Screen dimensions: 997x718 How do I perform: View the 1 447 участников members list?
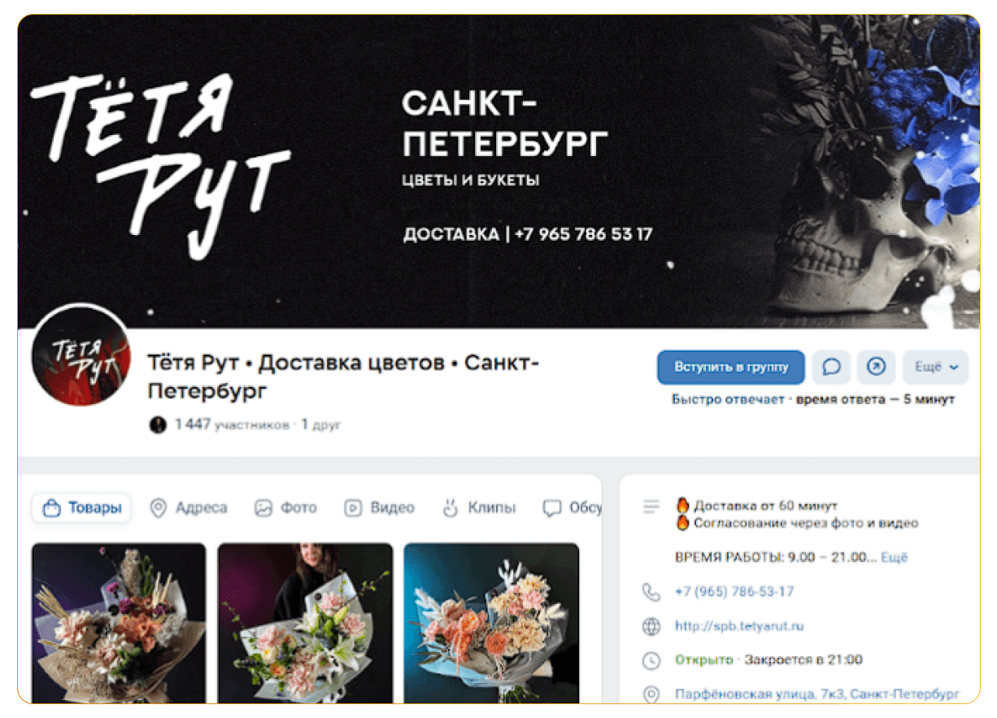(232, 424)
